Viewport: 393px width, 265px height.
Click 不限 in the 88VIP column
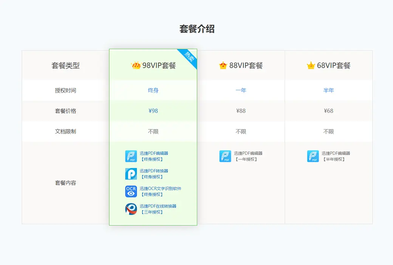click(241, 132)
